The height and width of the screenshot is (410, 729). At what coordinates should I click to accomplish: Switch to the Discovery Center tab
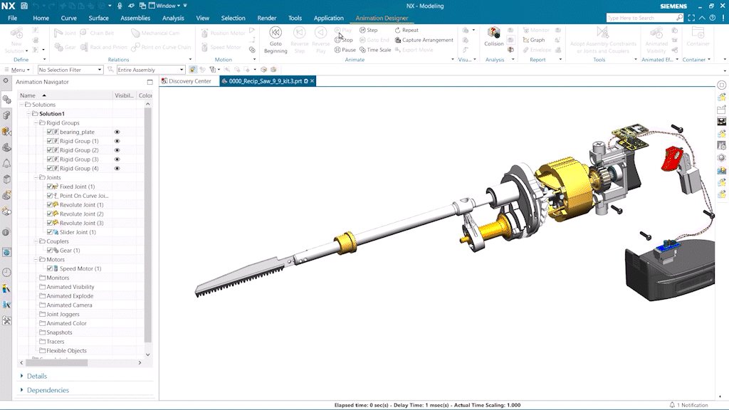(x=189, y=81)
